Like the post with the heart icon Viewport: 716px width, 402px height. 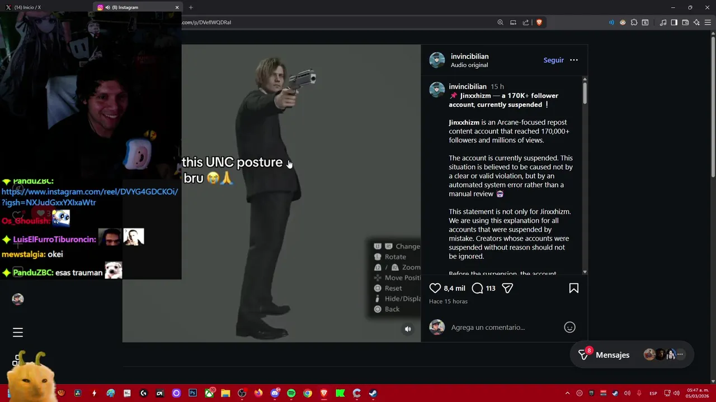coord(435,288)
